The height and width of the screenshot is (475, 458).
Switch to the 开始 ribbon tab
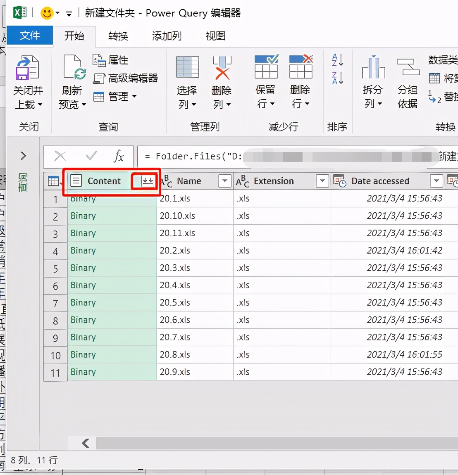coord(74,36)
